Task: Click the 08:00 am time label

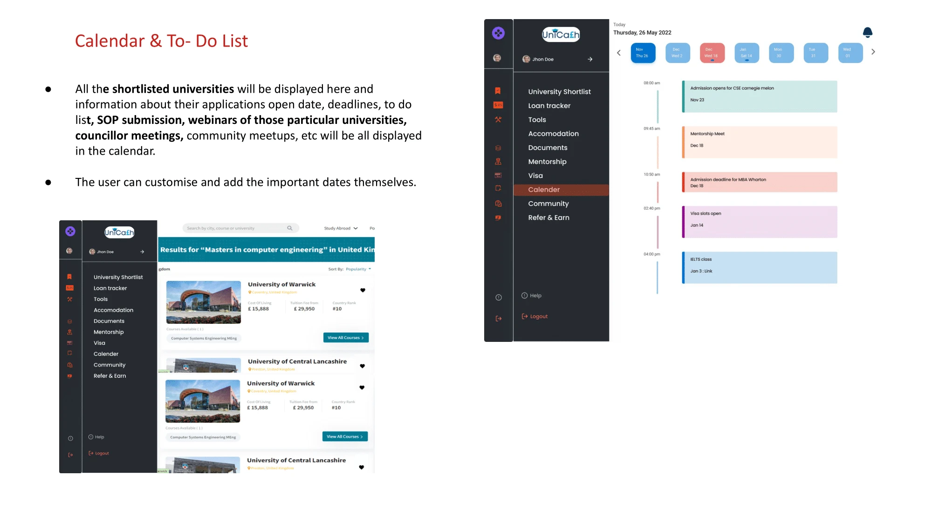Action: [x=651, y=83]
